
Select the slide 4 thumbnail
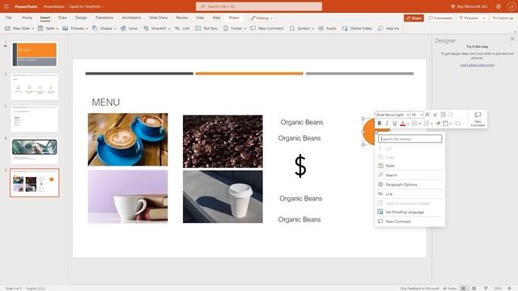click(x=34, y=150)
